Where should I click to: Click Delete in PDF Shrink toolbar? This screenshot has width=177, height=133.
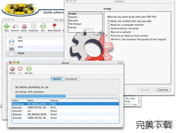tap(24, 26)
